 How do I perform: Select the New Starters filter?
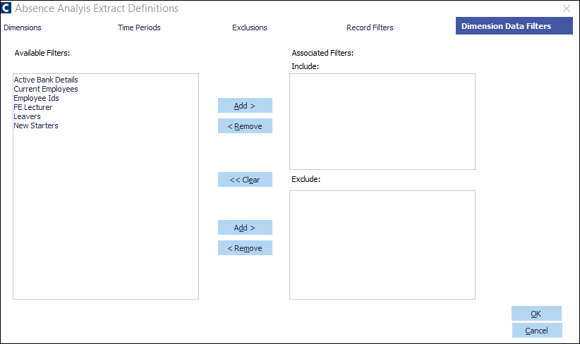[36, 125]
